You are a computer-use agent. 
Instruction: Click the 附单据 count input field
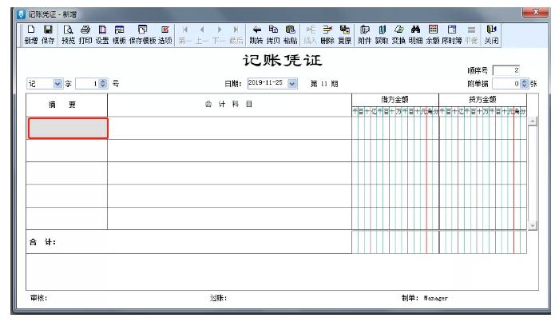(506, 84)
